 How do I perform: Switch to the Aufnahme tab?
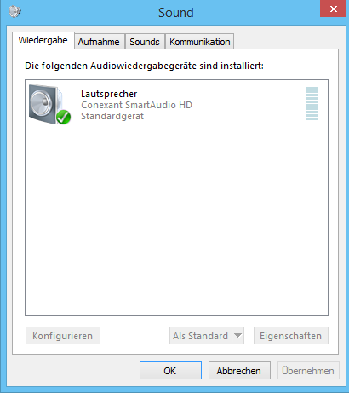pyautogui.click(x=99, y=42)
